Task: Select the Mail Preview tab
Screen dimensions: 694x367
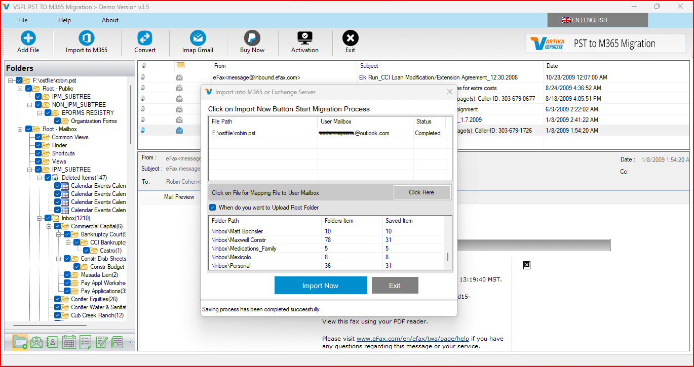Action: (x=179, y=197)
